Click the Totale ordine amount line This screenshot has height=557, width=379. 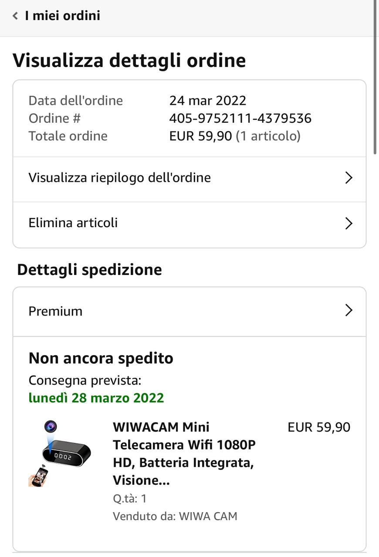[234, 136]
